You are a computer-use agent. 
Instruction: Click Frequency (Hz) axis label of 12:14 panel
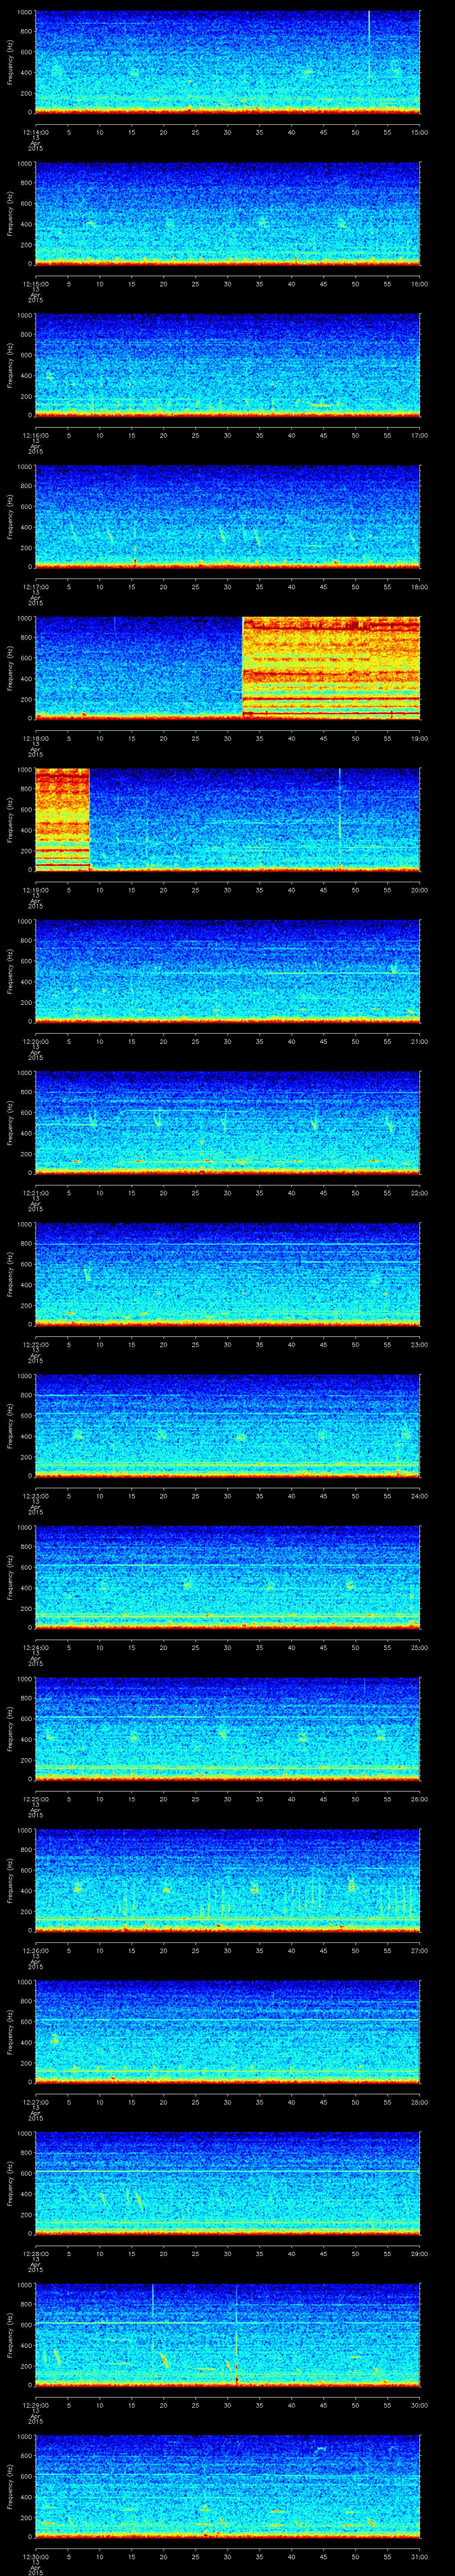click(x=10, y=62)
